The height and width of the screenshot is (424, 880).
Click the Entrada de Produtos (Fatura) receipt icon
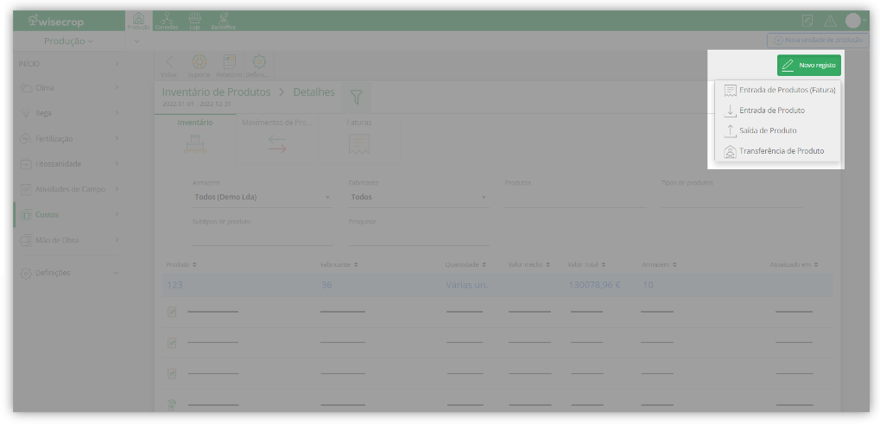coord(730,91)
